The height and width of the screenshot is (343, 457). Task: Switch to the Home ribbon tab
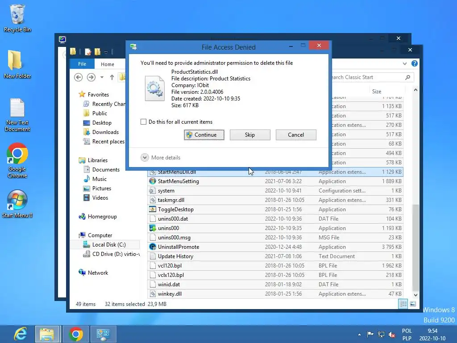(x=108, y=64)
